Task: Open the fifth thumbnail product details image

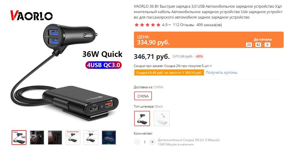Action: pos(91,138)
